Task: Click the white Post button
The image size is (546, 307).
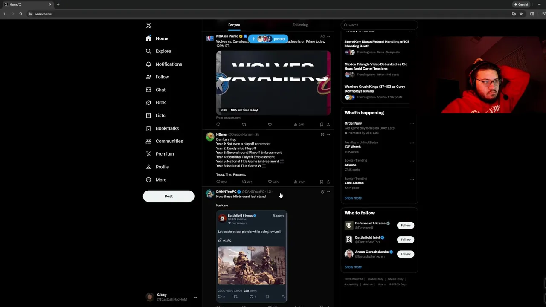Action: (x=168, y=196)
